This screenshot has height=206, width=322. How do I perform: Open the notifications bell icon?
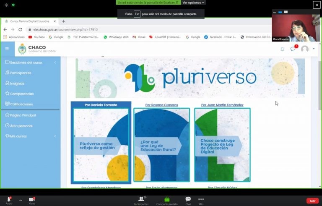282,49
